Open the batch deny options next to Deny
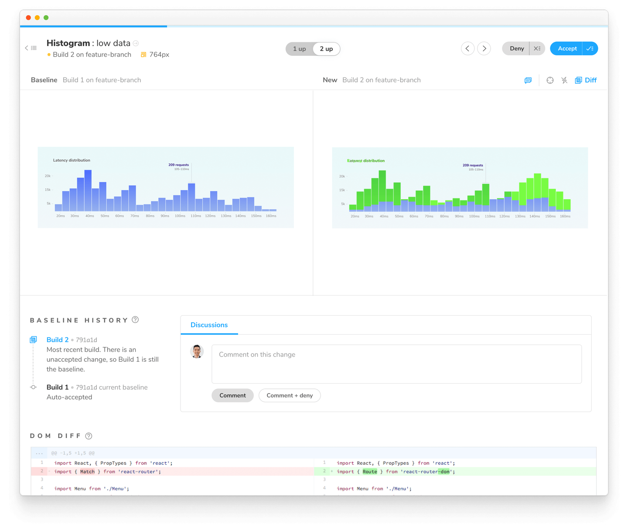This screenshot has width=628, height=530. point(537,48)
